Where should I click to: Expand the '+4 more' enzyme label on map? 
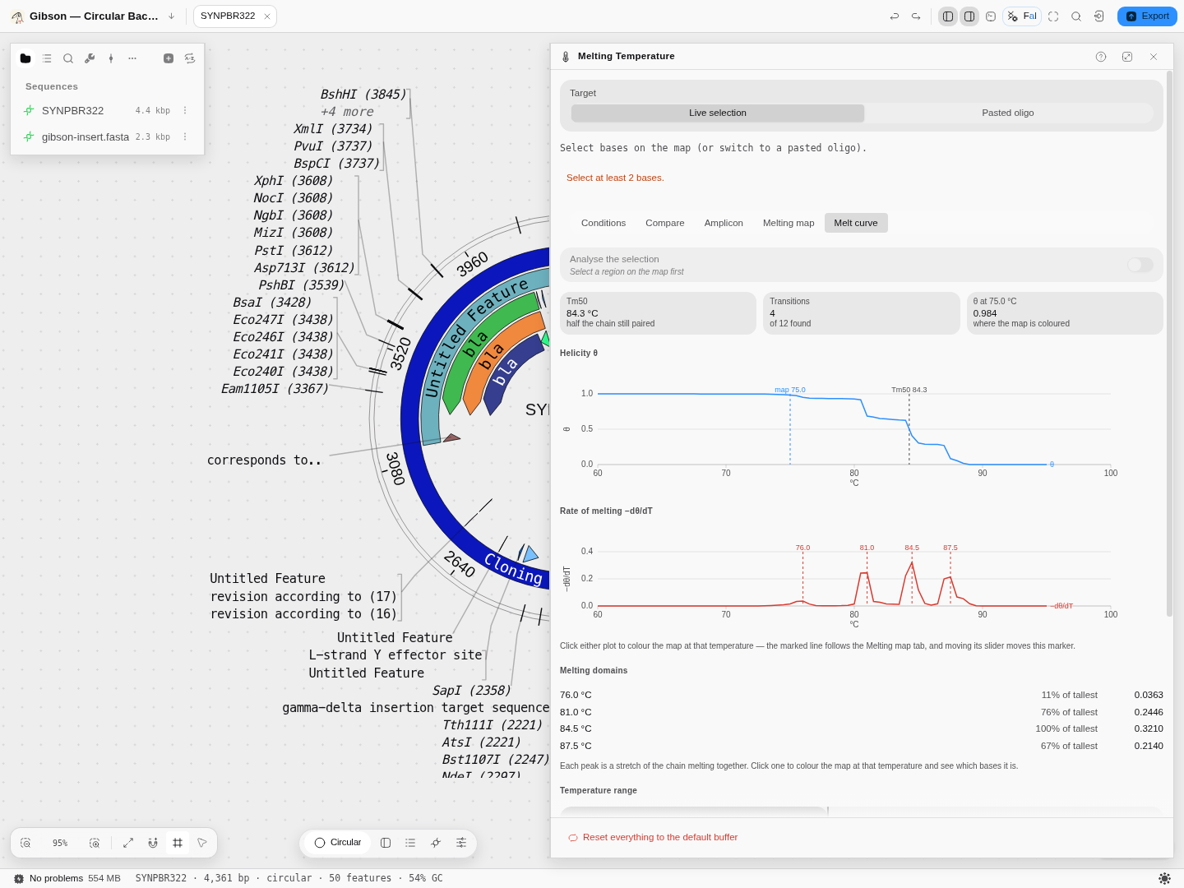coord(347,112)
